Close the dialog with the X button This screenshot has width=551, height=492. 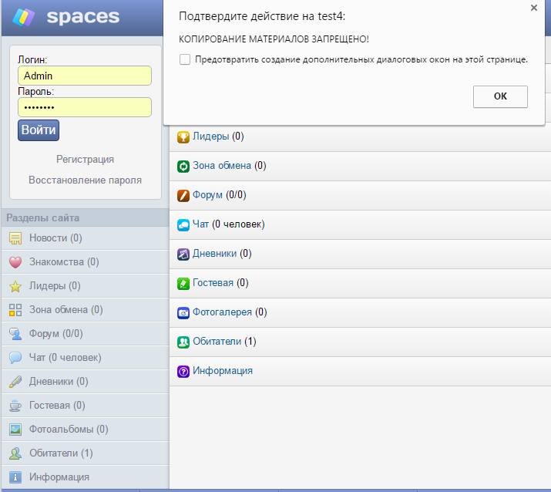point(533,8)
